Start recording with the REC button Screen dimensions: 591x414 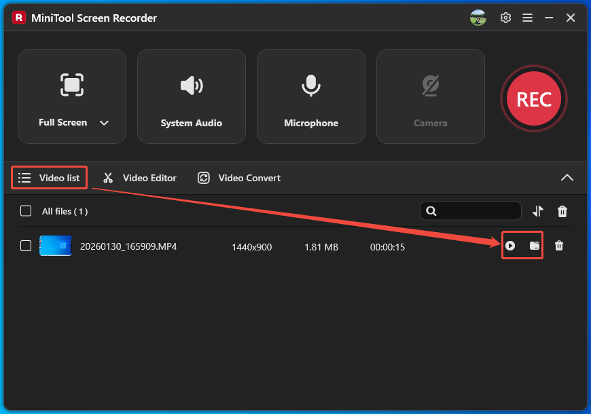tap(534, 99)
